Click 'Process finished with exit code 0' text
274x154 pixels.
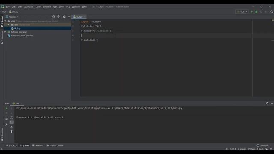pyautogui.click(x=40, y=117)
